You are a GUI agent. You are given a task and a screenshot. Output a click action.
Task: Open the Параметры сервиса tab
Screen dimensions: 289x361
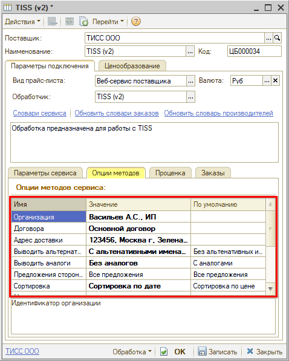pos(45,173)
